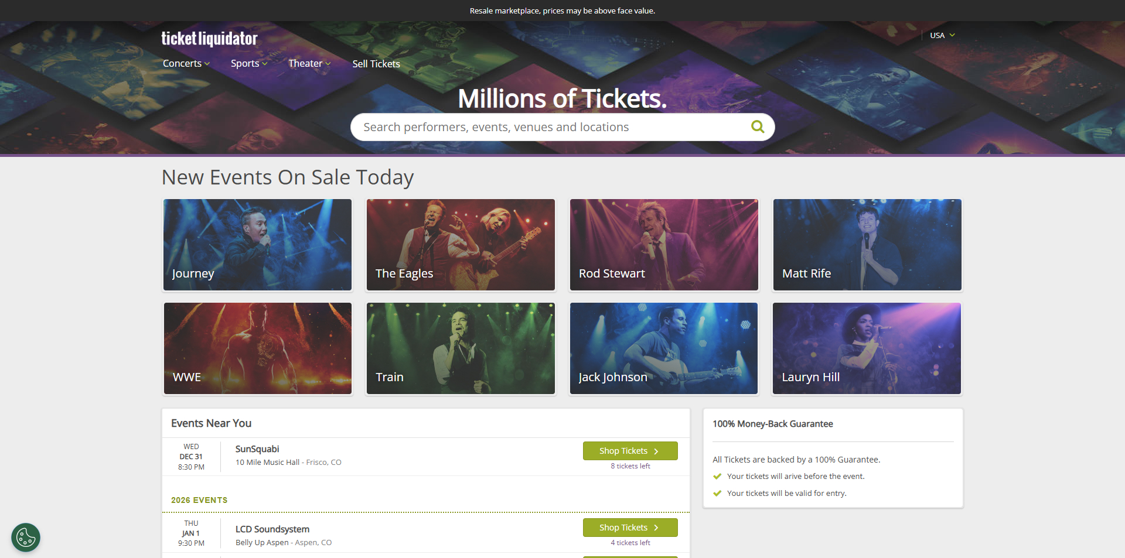Click New Events On Sale Today heading
Screen dimensions: 1125x558
pos(288,177)
